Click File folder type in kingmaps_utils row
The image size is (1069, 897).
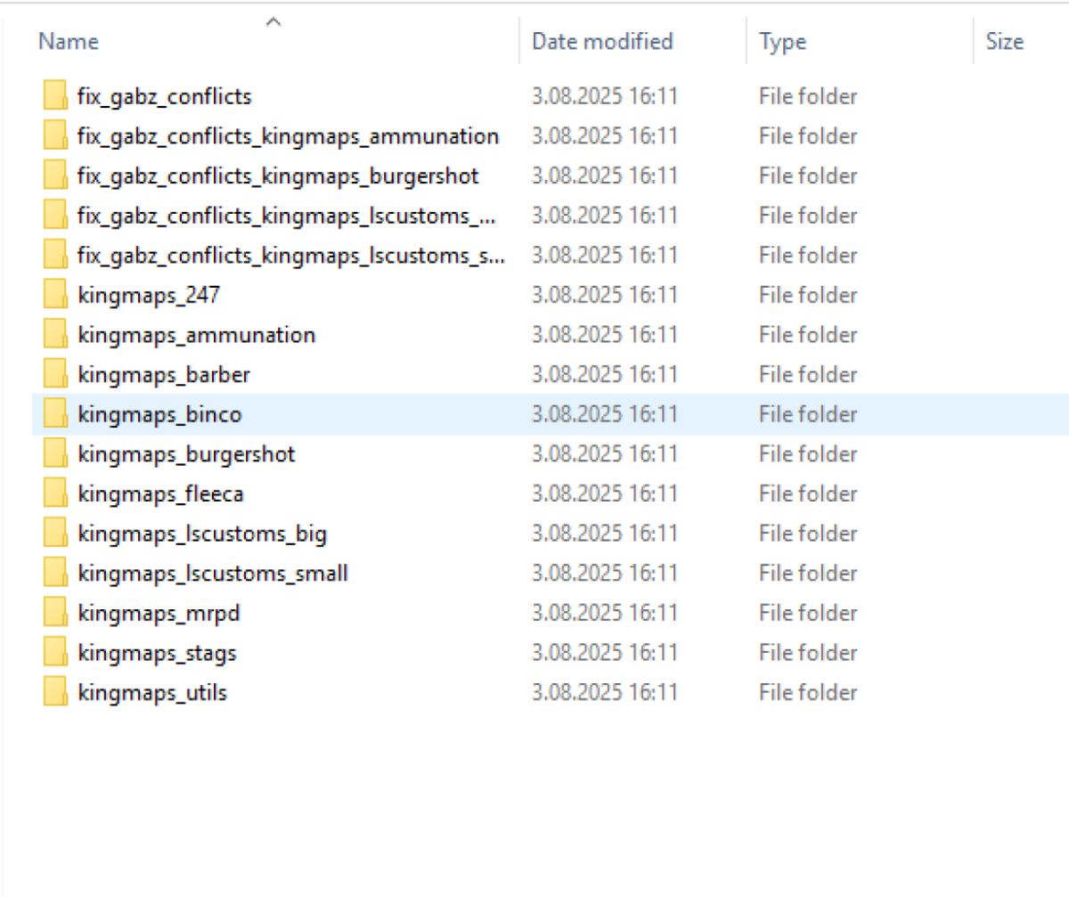[808, 692]
